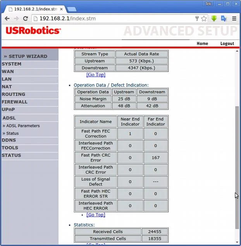241x246 pixels.
Task: Select upstream noise margin 25 dB
Action: (x=124, y=99)
